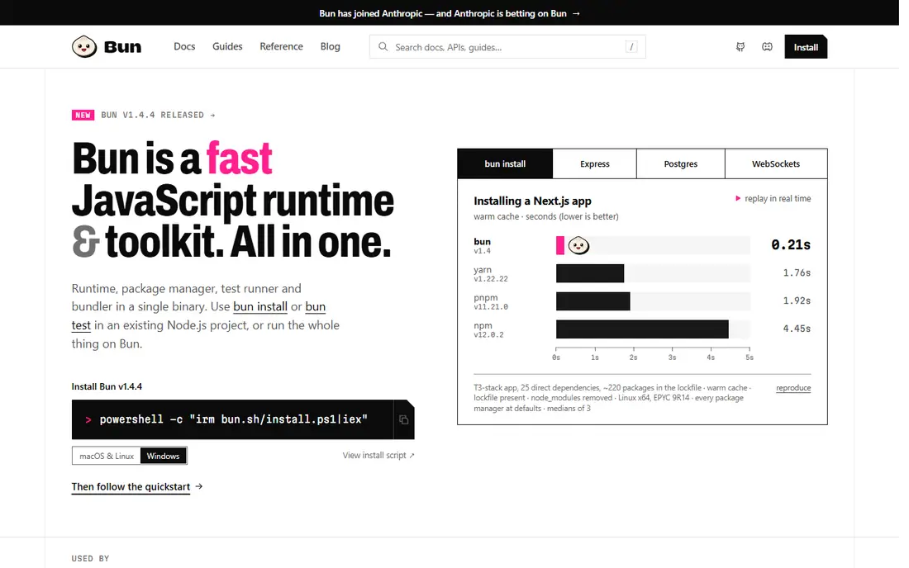
Task: Open Then follow the quickstart link
Action: 137,487
